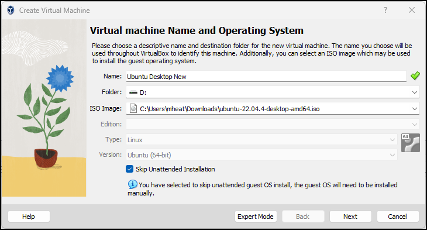The height and width of the screenshot is (230, 427).
Task: Expand the Folder dropdown arrow
Action: point(415,92)
